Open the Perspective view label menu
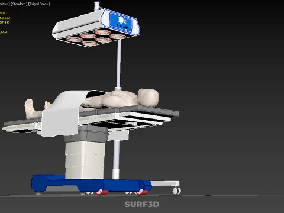The width and height of the screenshot is (284, 213). point(4,4)
